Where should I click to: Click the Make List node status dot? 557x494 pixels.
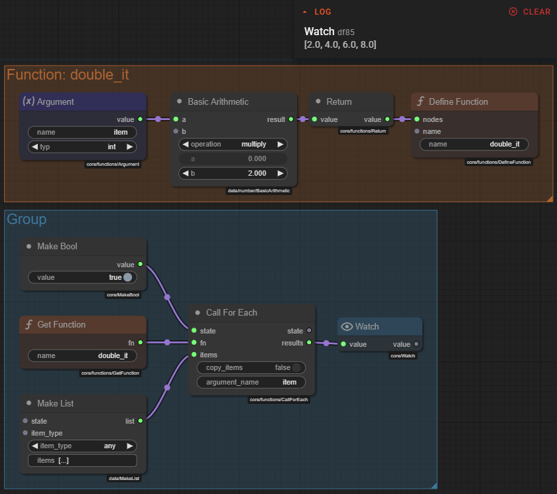(29, 403)
